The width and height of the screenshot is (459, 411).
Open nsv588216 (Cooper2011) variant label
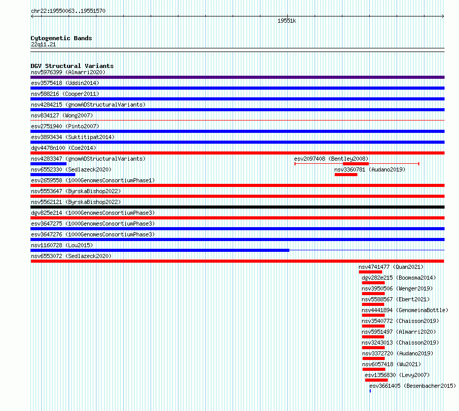click(65, 94)
